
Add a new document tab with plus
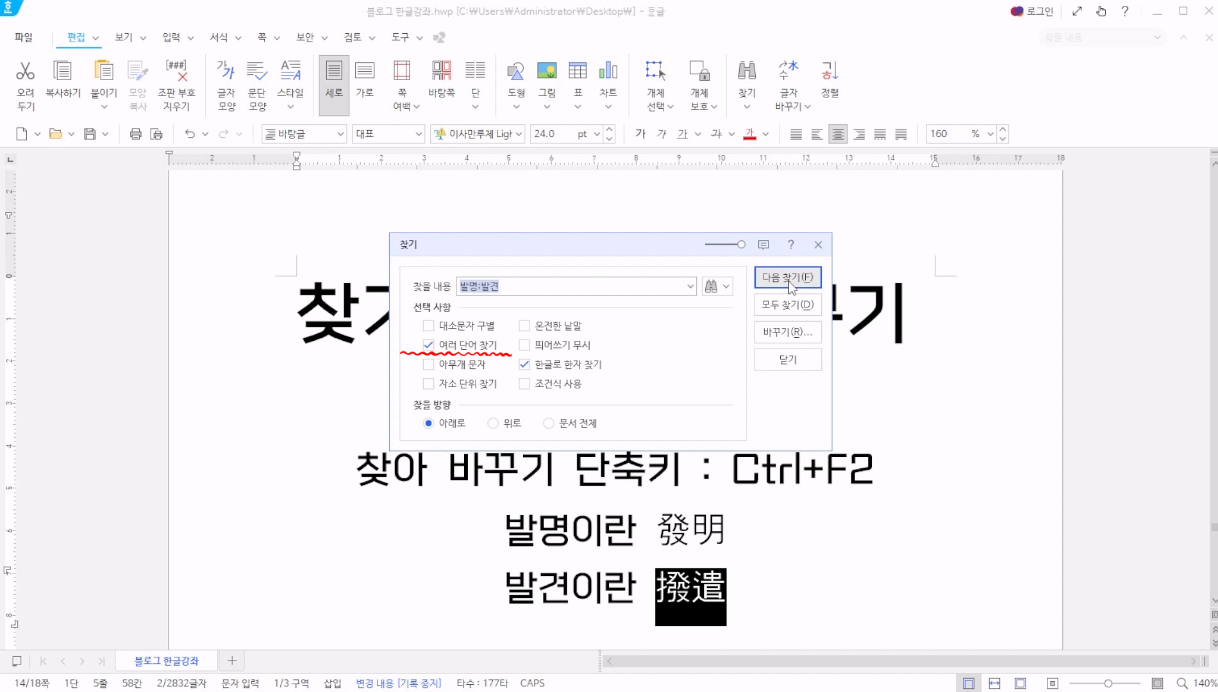(232, 661)
